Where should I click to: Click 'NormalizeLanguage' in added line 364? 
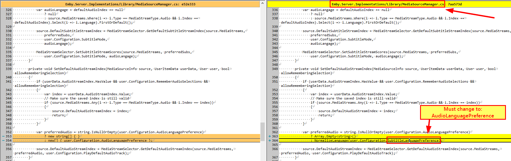click(331, 140)
